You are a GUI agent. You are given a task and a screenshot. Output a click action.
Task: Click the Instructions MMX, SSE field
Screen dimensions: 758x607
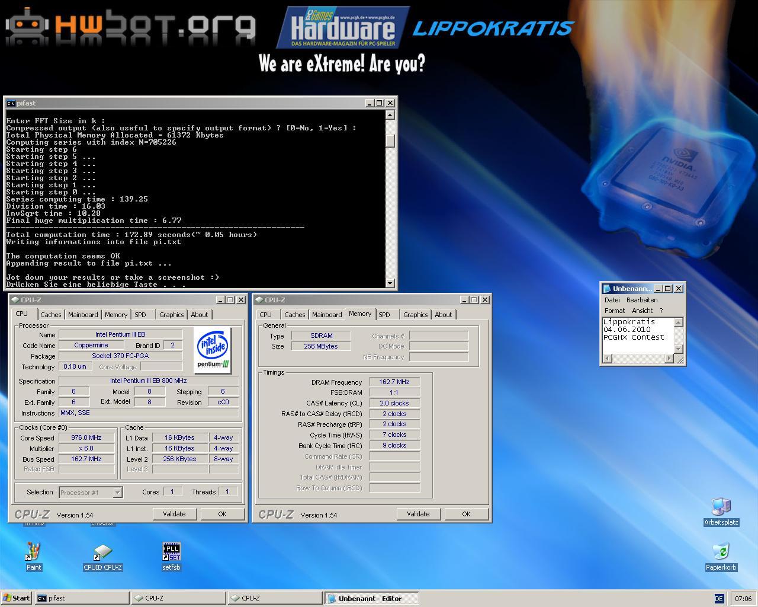click(x=149, y=413)
